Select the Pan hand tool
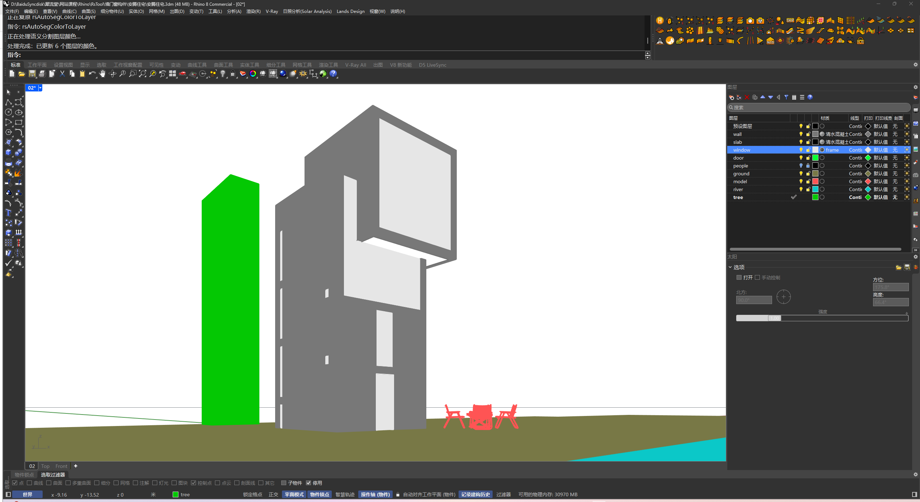The image size is (920, 502). pyautogui.click(x=102, y=74)
